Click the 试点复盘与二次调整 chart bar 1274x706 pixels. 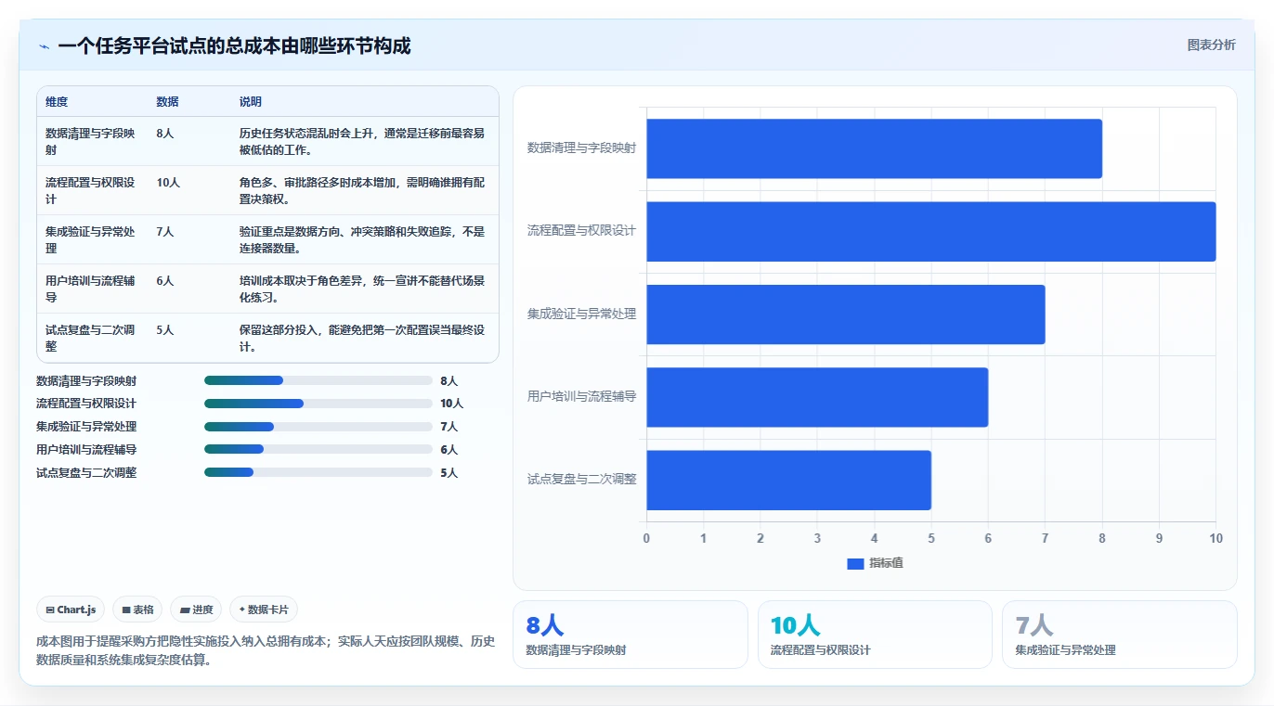pos(789,480)
